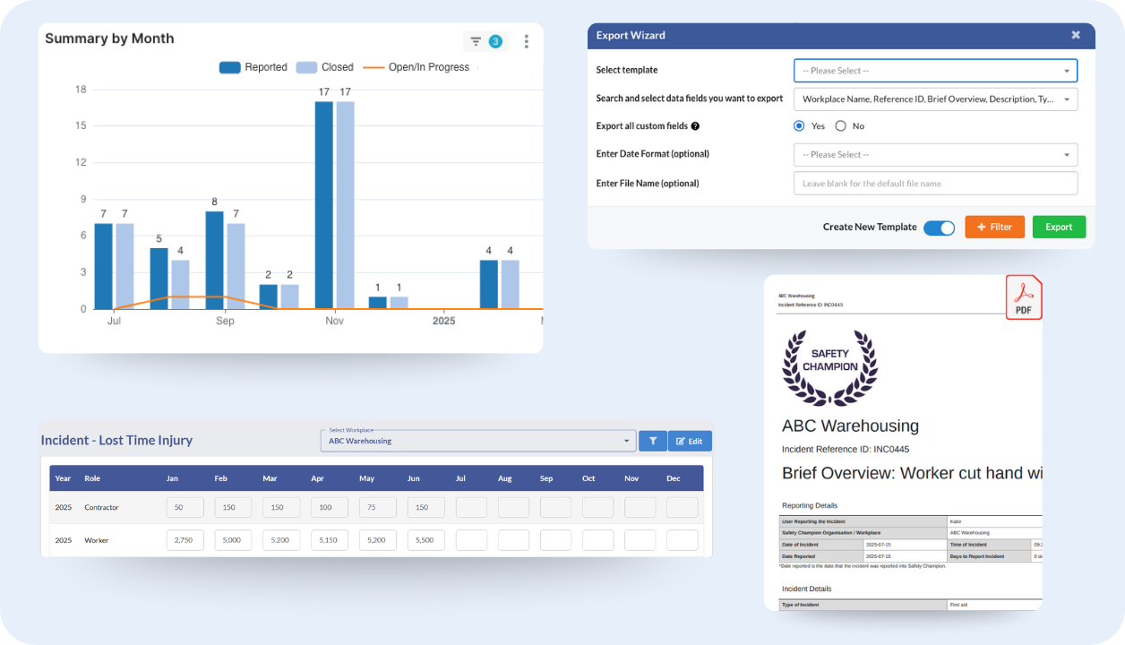Click the PDF file icon
Viewport: 1125px width, 645px height.
[x=1023, y=297]
